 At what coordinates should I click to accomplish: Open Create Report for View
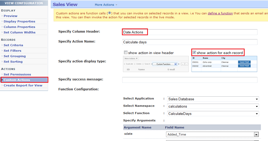tap(23, 85)
